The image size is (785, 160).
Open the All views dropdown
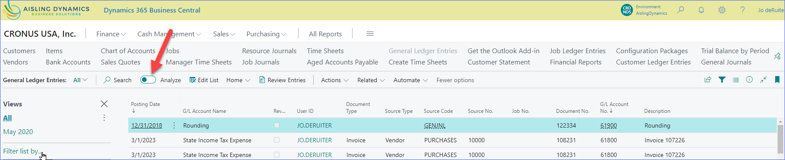(x=80, y=80)
